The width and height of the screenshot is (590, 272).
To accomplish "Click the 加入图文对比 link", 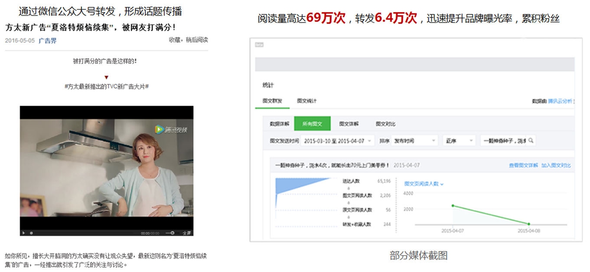I will click(x=556, y=166).
